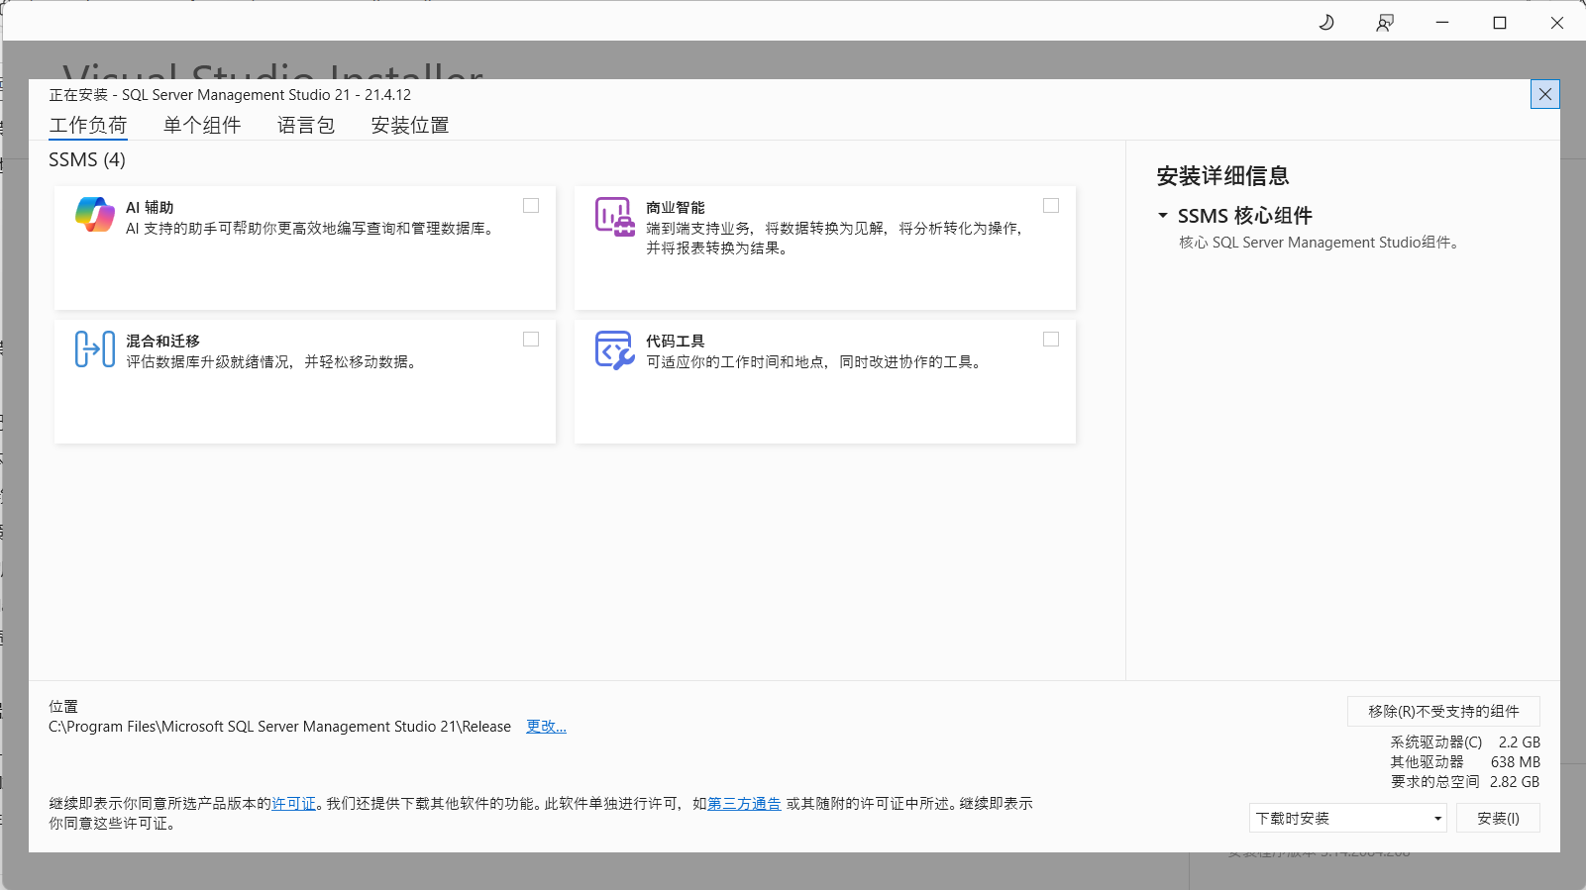The width and height of the screenshot is (1586, 890).
Task: Click the 其他驱动器 638 MB entry
Action: pyautogui.click(x=1465, y=761)
